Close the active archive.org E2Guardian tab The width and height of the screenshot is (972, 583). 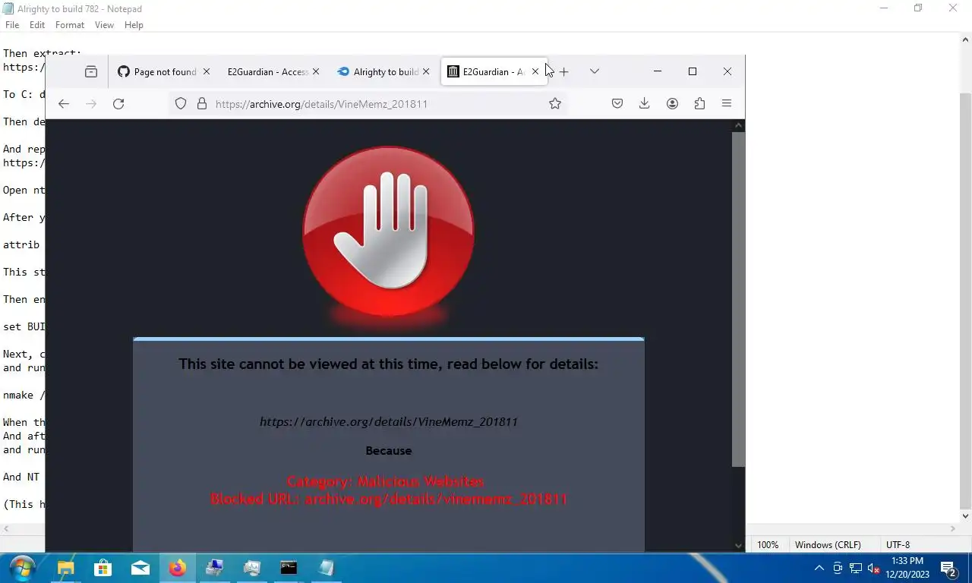point(535,71)
